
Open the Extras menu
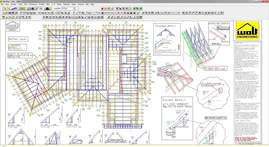point(74,4)
